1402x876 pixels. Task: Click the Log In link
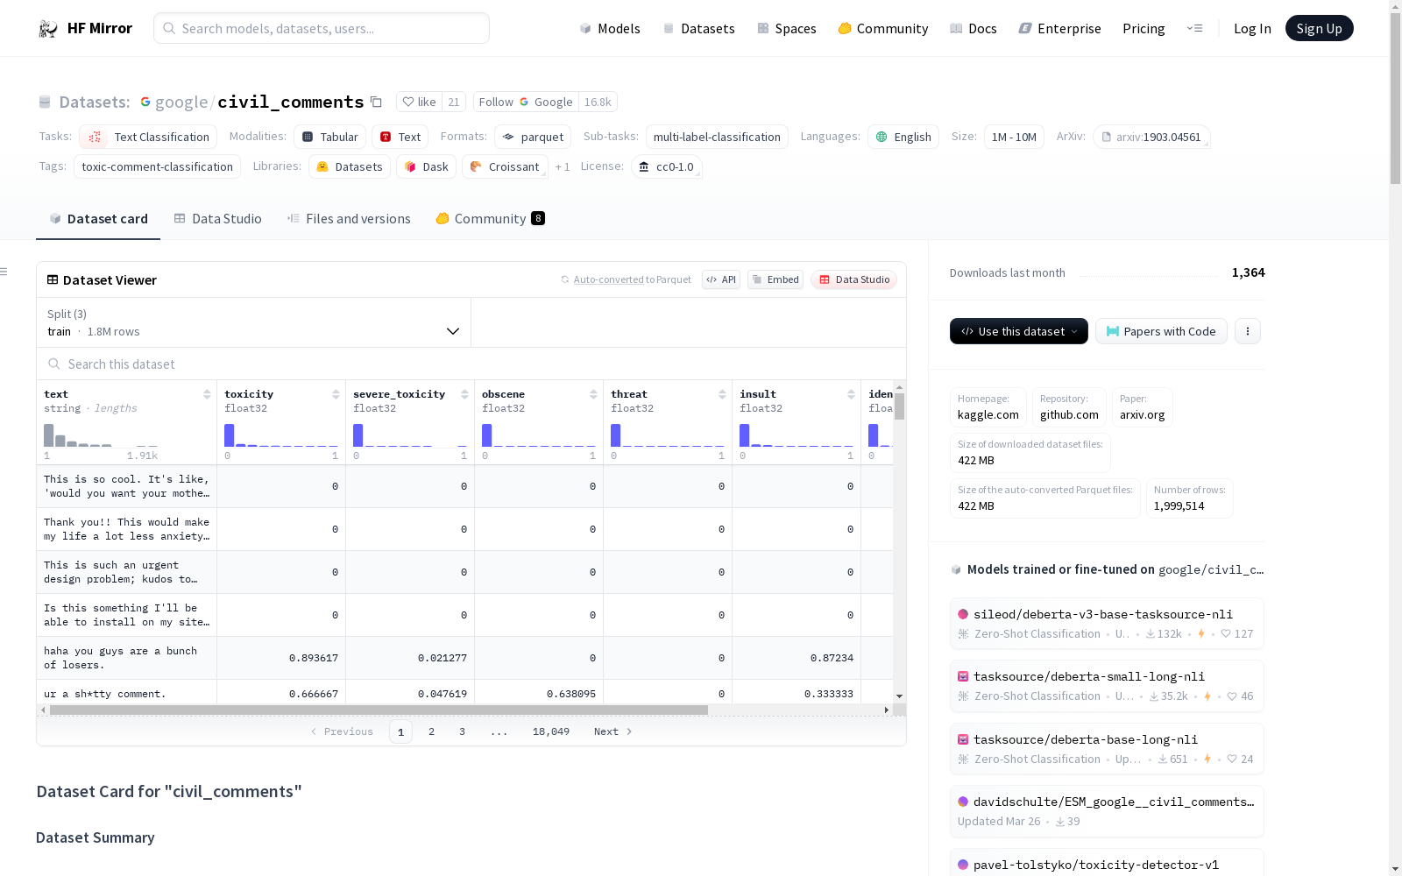click(1252, 28)
